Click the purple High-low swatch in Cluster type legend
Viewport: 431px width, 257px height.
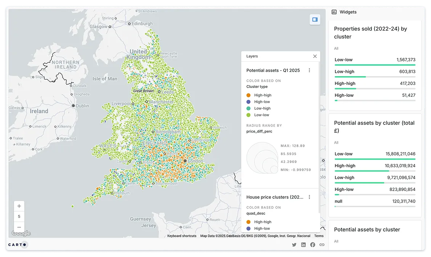(x=248, y=102)
